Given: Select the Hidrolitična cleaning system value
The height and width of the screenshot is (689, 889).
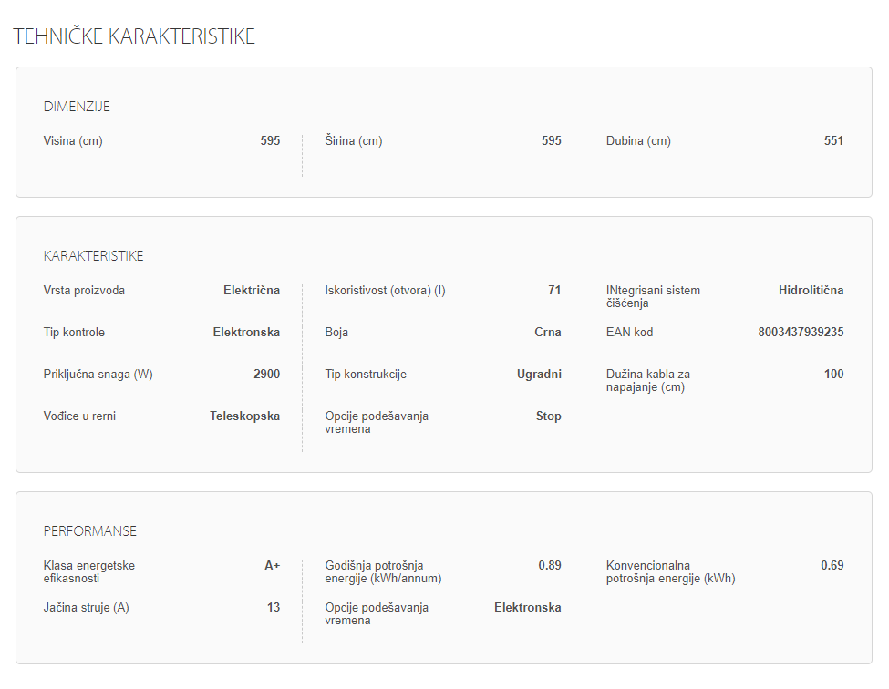Looking at the screenshot, I should click(811, 291).
